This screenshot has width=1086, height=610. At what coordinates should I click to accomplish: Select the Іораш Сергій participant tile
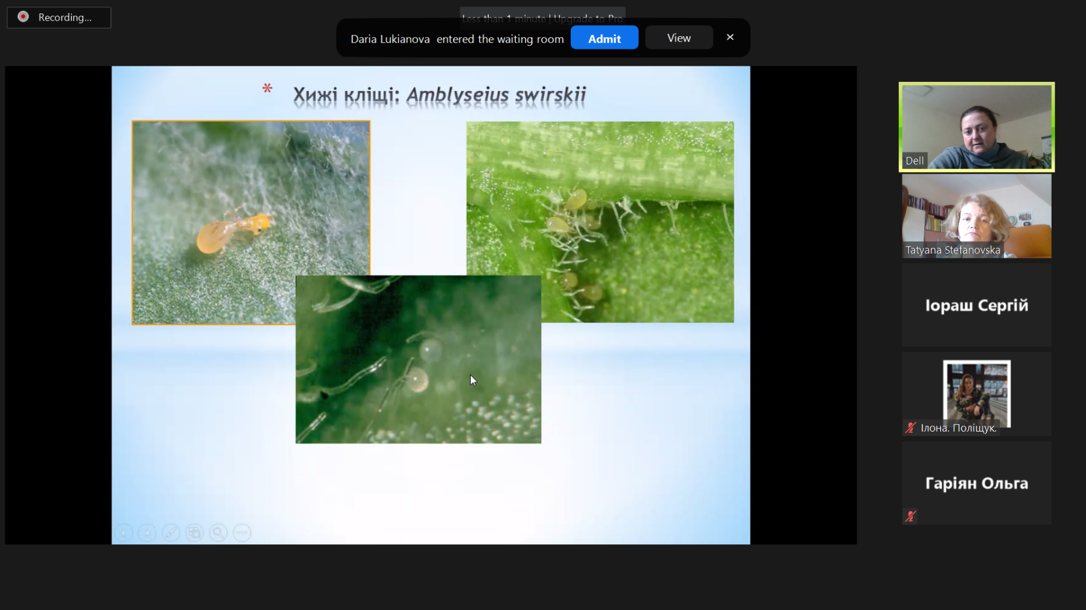(x=977, y=305)
